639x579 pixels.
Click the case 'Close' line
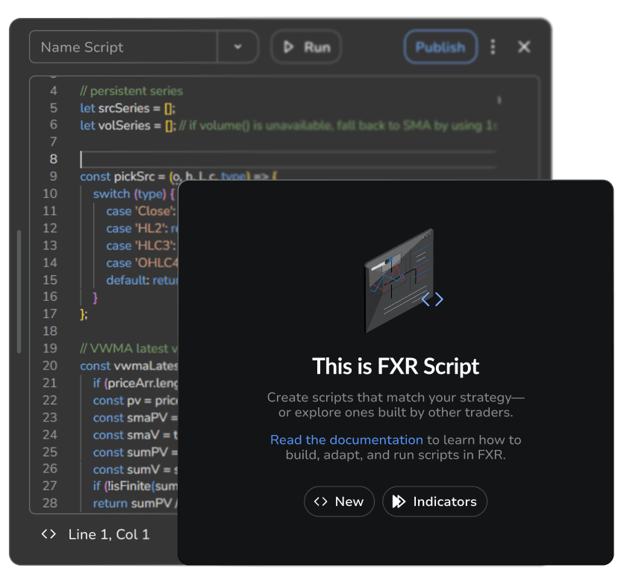pos(141,211)
